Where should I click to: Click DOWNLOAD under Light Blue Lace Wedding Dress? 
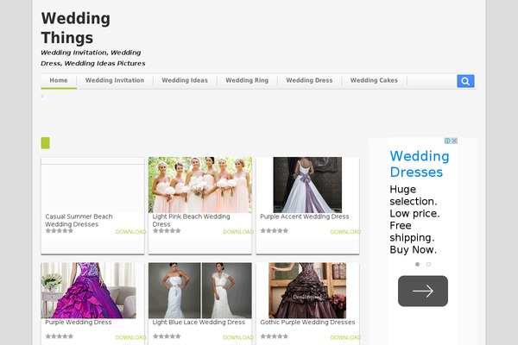238,337
